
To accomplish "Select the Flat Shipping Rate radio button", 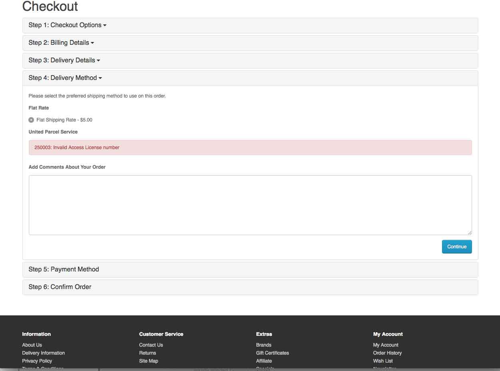I will pos(31,120).
